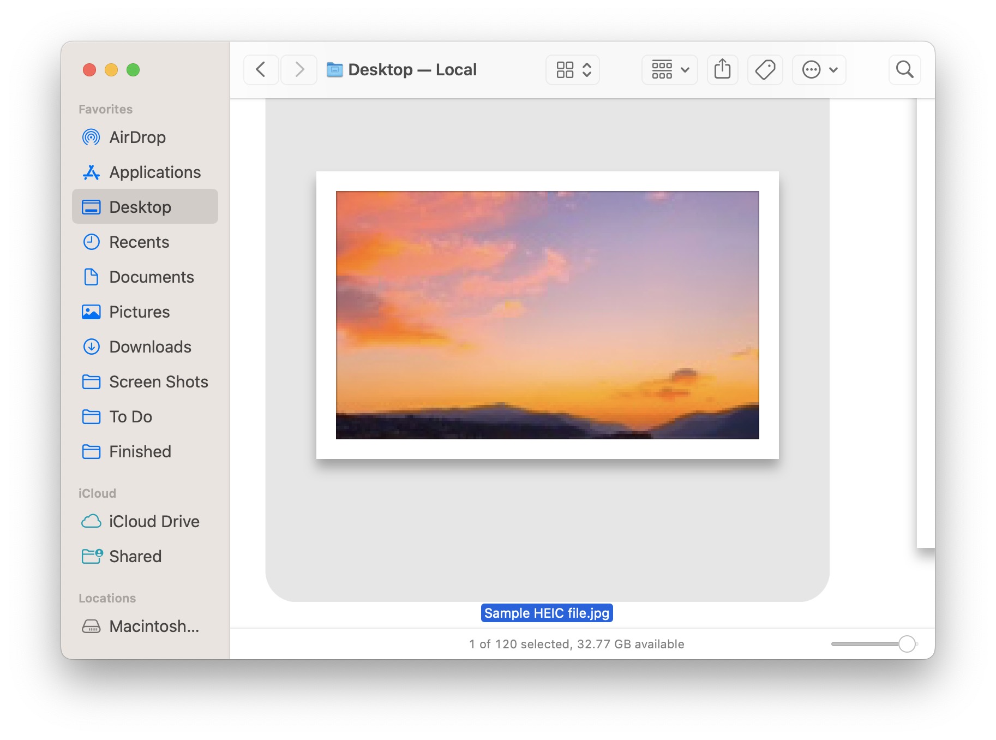Screen dimensions: 996x740
Task: Open the More actions ellipsis menu
Action: pos(819,70)
